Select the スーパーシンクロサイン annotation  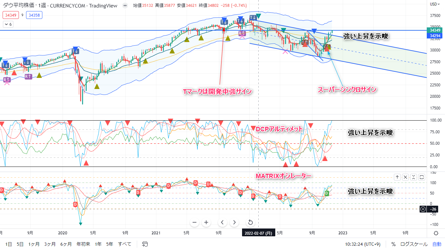point(347,90)
